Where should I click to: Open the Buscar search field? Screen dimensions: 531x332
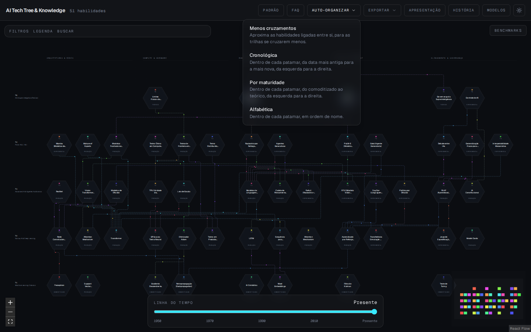point(65,31)
